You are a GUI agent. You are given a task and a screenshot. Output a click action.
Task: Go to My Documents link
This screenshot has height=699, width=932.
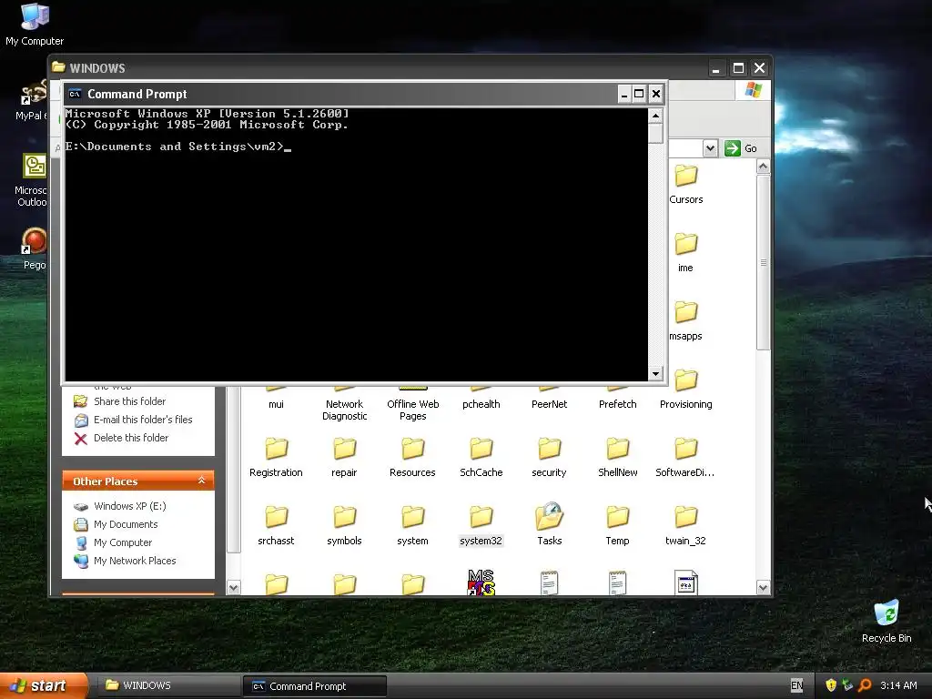126,525
